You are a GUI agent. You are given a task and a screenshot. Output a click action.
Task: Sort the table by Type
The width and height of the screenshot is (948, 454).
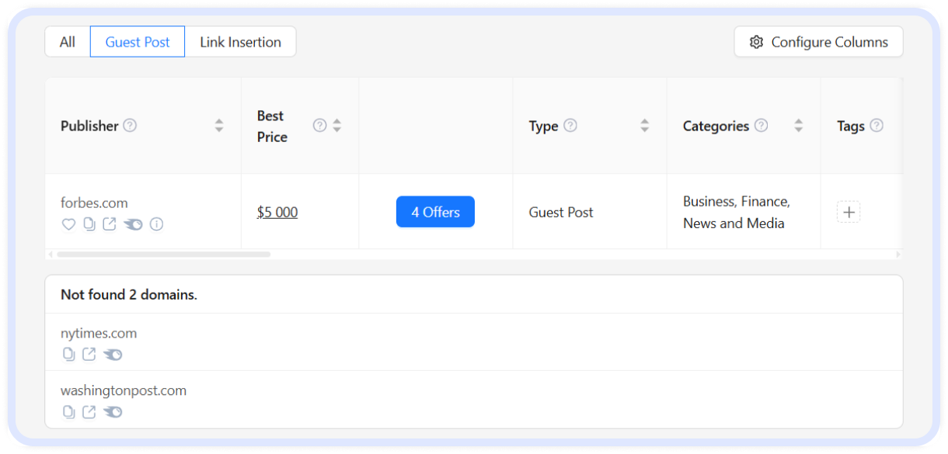point(645,125)
